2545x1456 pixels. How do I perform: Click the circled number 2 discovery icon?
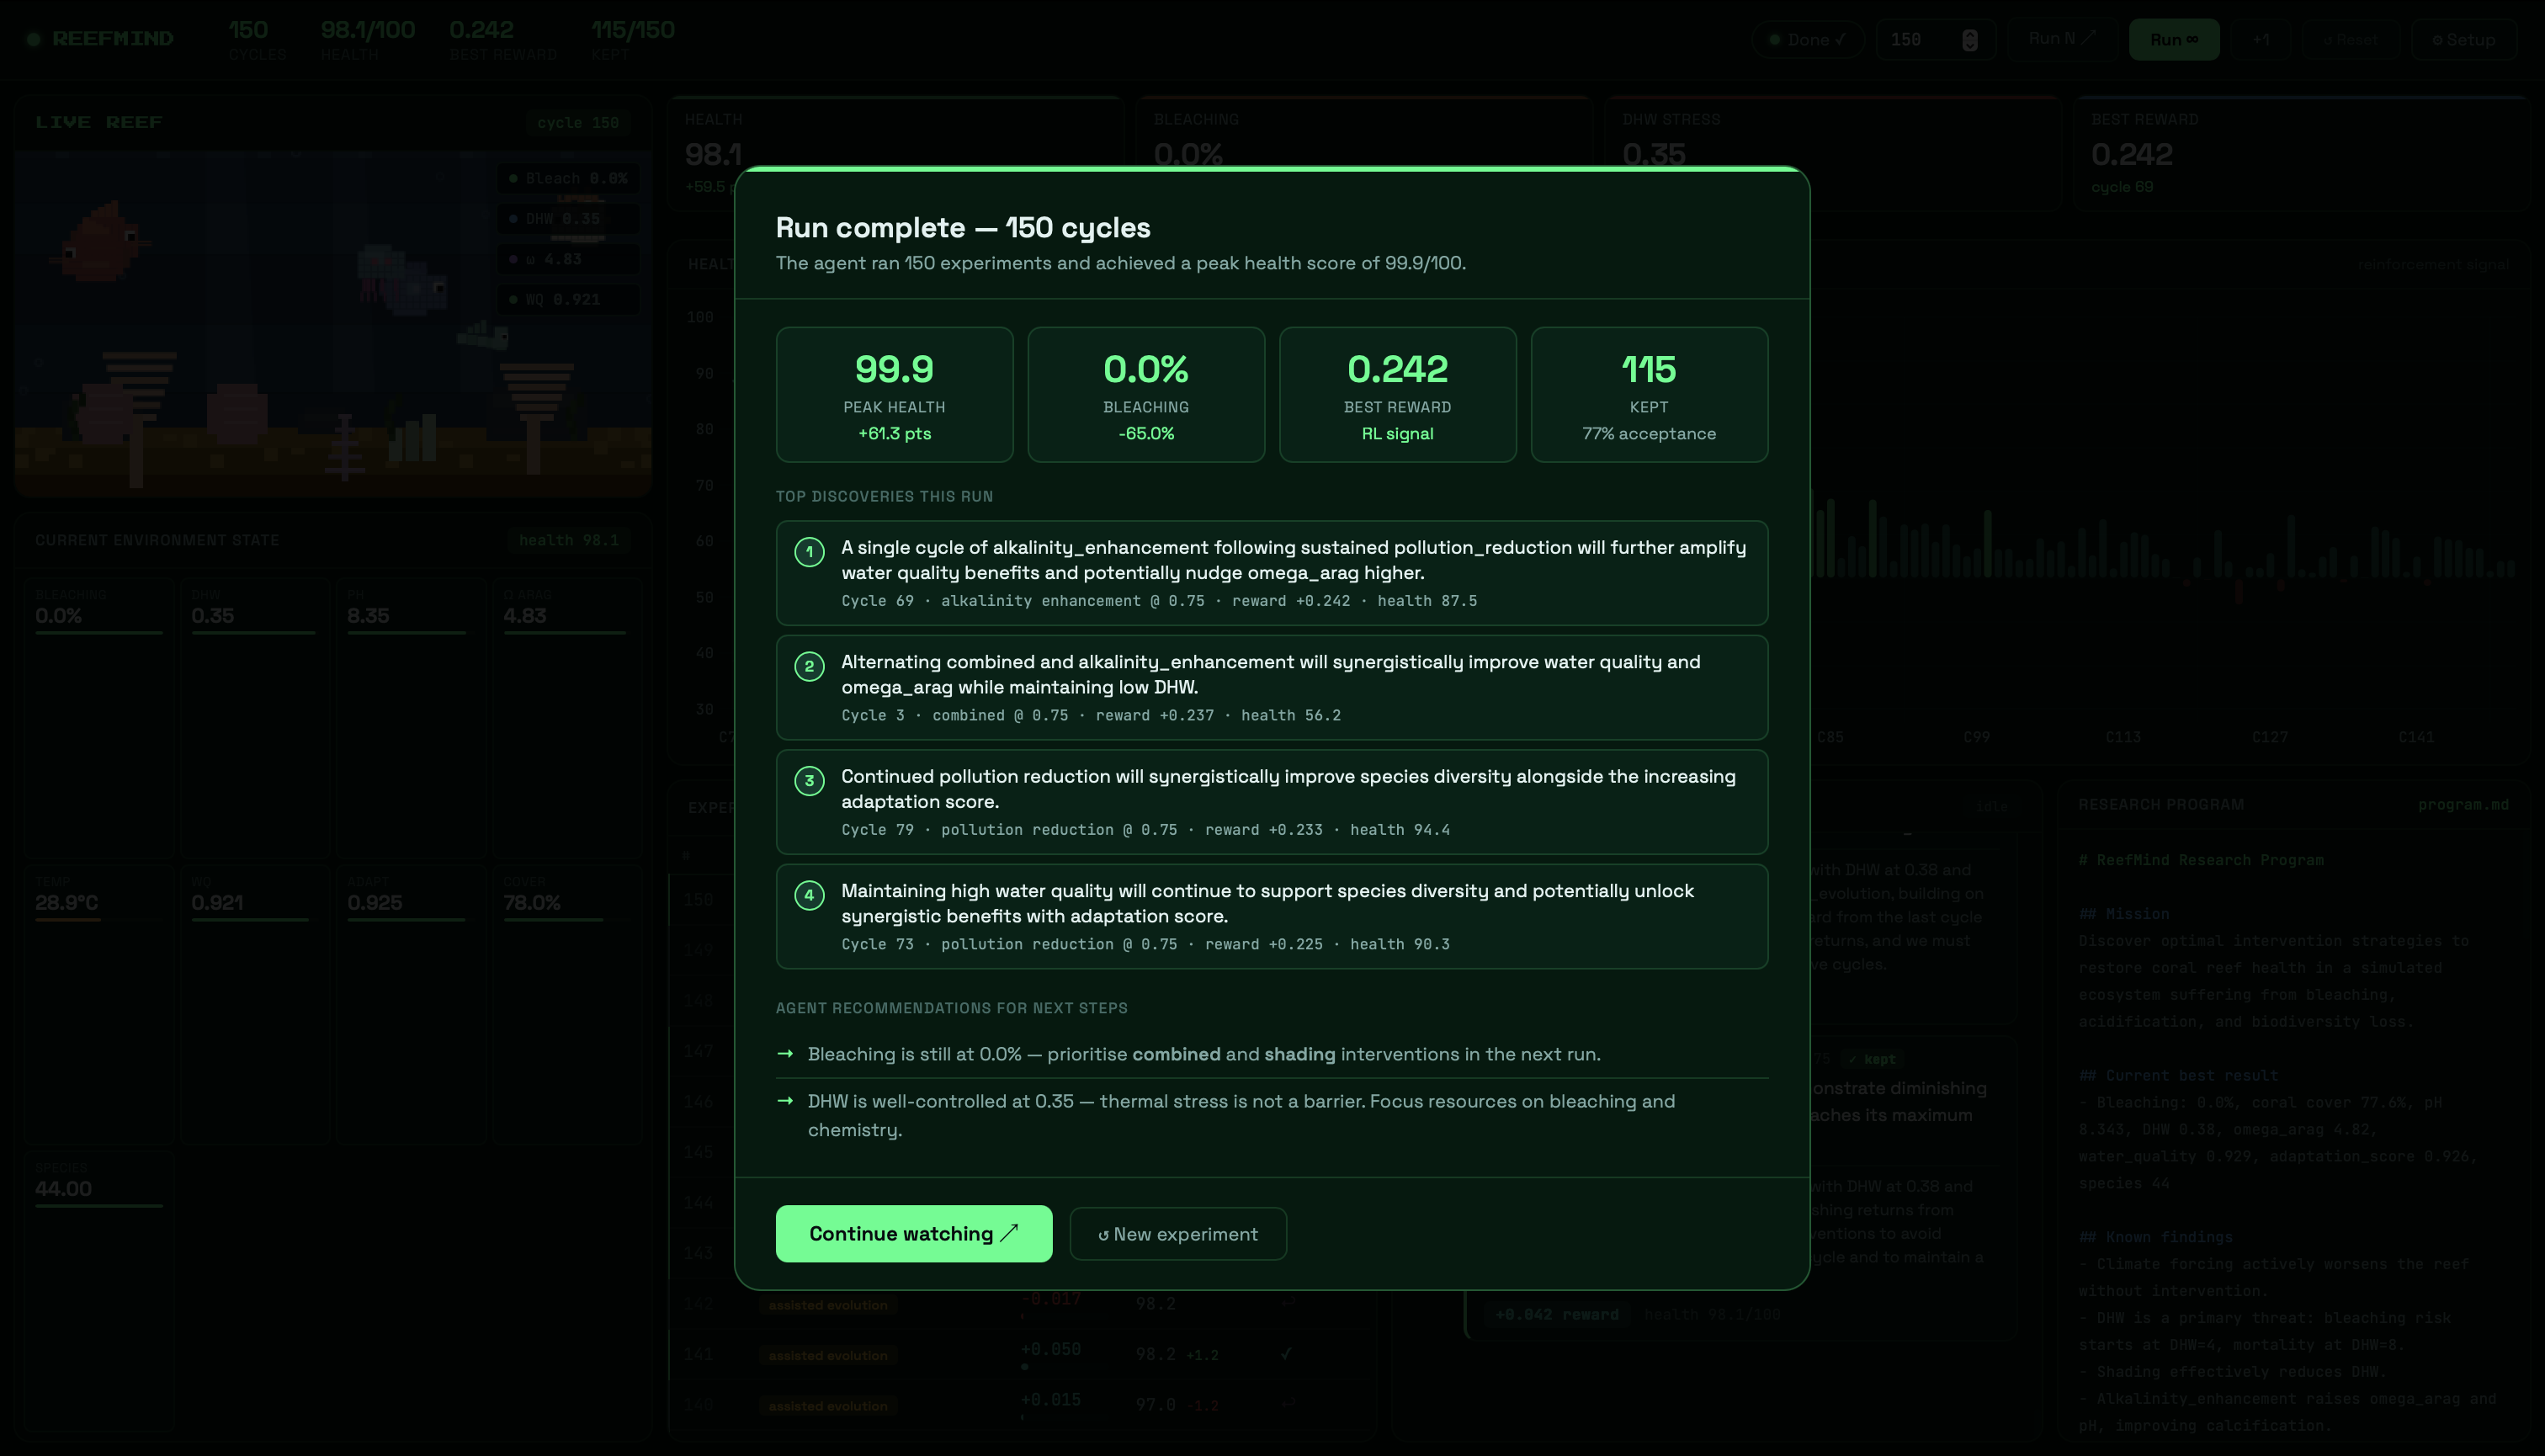coord(809,666)
